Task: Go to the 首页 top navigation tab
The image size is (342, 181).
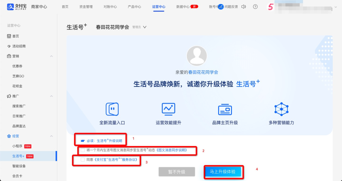Action: coord(65,7)
